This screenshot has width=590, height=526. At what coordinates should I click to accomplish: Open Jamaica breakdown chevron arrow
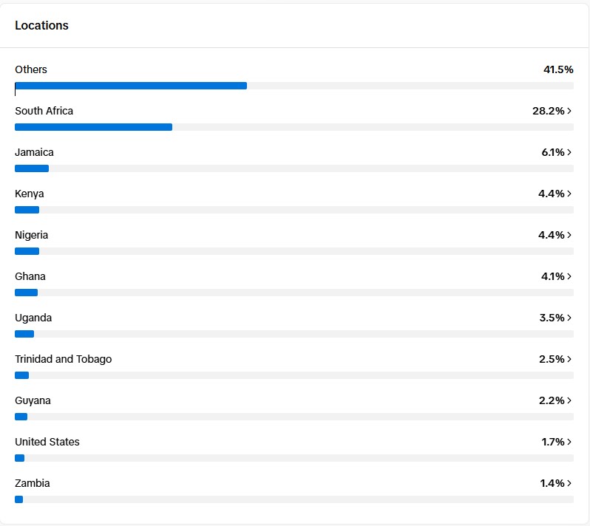pos(569,152)
